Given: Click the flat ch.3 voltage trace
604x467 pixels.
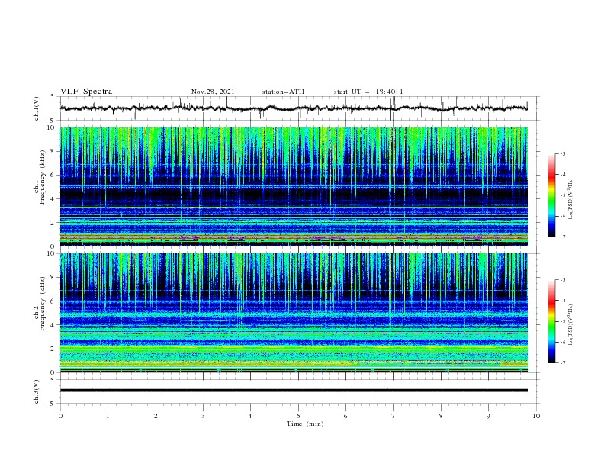Looking at the screenshot, I should [294, 391].
